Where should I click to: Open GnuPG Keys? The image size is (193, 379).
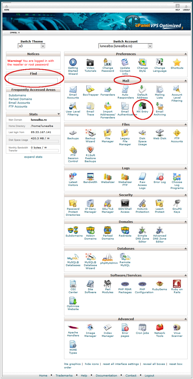click(177, 207)
